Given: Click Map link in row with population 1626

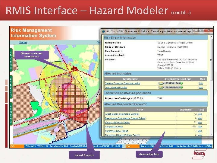Looking at the screenshot, I should click(200, 127).
